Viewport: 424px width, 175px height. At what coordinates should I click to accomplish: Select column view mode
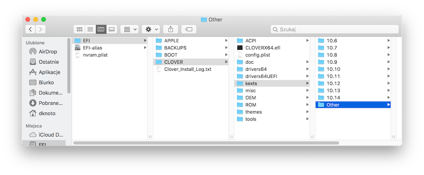point(101,29)
